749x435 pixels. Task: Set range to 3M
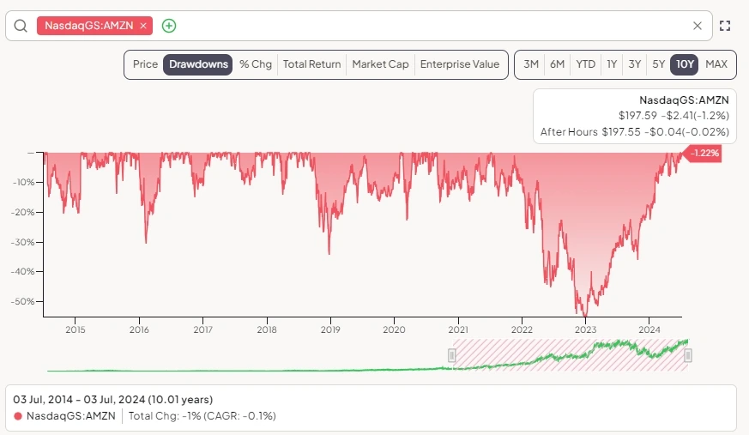(531, 64)
